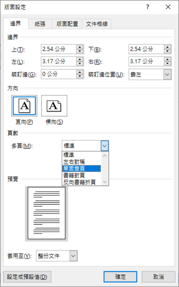The height and width of the screenshot is (287, 179).
Task: Increase the 右 right margin value
Action: 167,59
